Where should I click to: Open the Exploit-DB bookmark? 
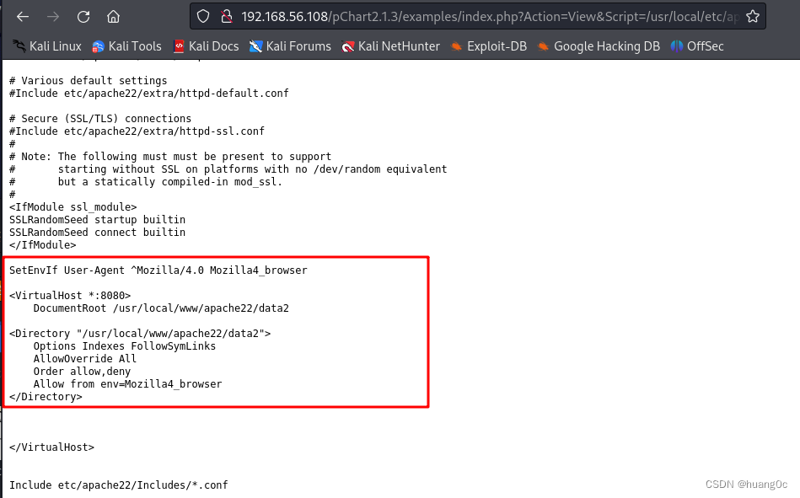coord(489,46)
